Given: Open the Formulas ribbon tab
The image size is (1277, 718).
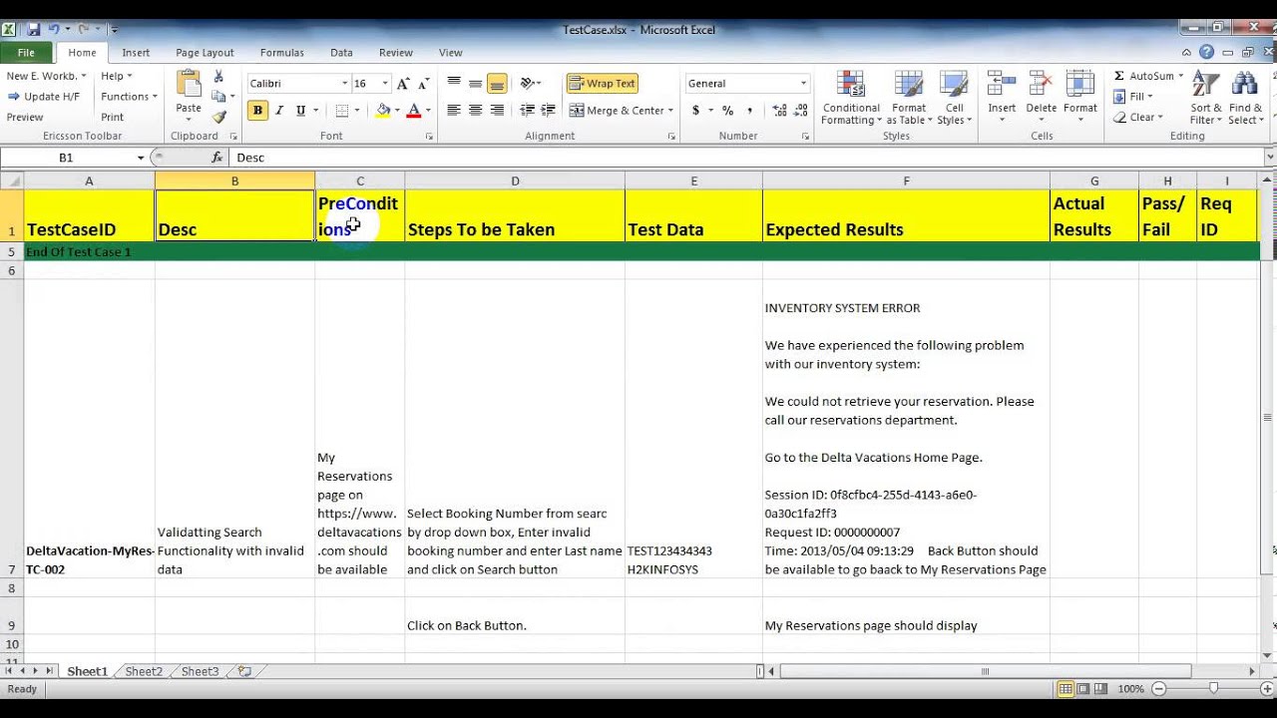Looking at the screenshot, I should coord(282,53).
